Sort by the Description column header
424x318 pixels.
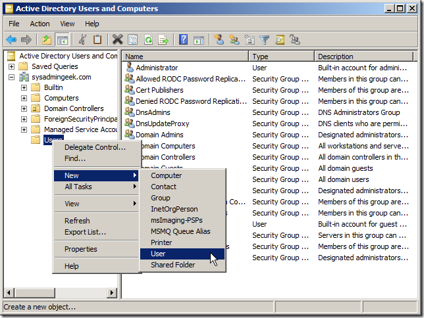(364, 57)
